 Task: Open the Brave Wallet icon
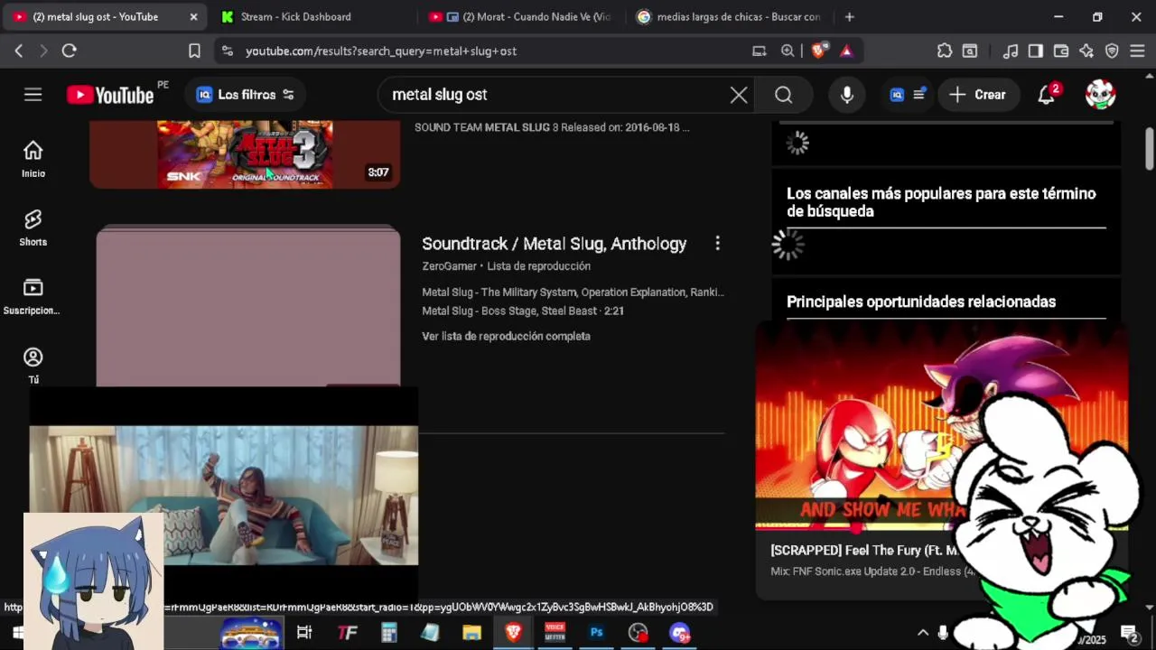1061,51
